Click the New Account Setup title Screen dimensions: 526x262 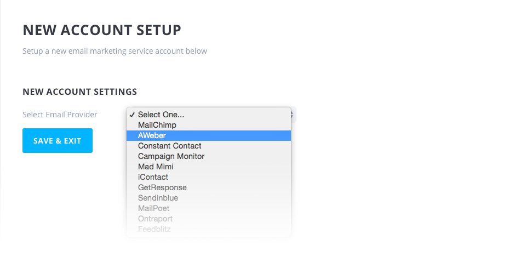click(x=102, y=30)
